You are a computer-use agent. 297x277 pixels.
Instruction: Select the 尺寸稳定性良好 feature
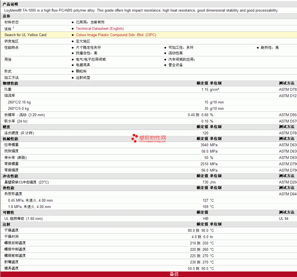coord(88,48)
